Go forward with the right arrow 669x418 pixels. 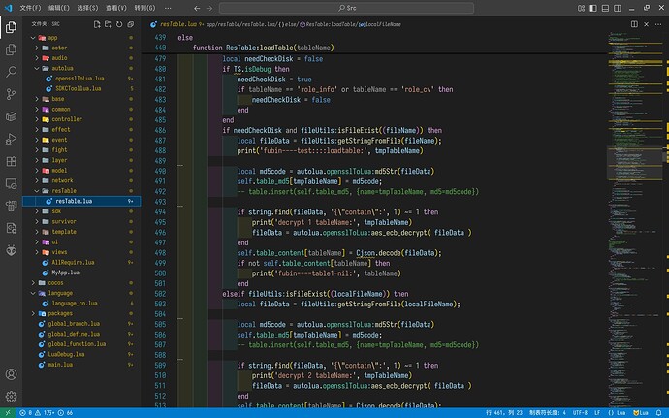click(x=209, y=8)
